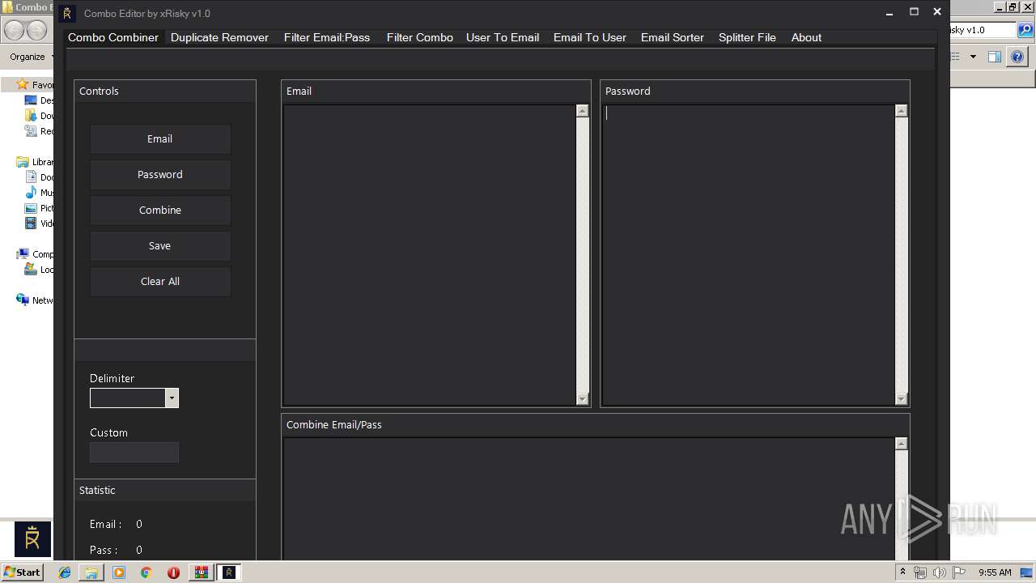
Task: Click the Save button in Controls
Action: (x=160, y=246)
